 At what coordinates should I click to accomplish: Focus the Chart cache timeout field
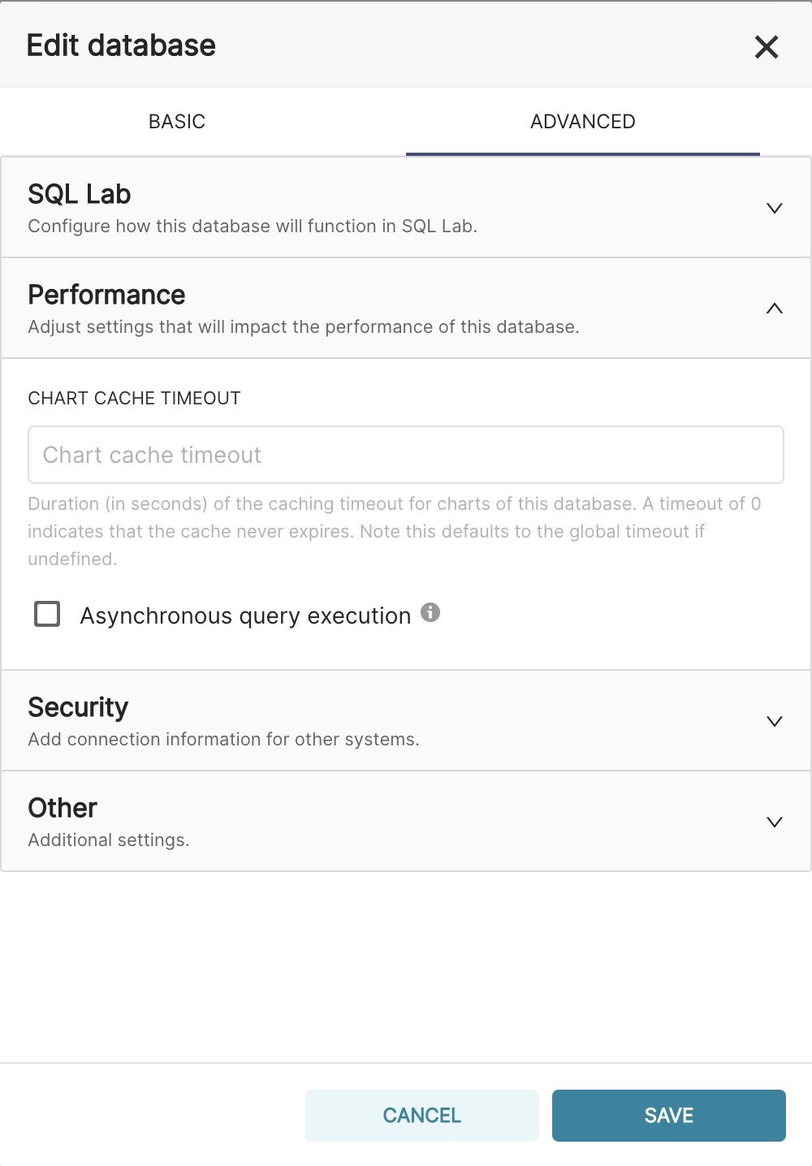pos(405,455)
